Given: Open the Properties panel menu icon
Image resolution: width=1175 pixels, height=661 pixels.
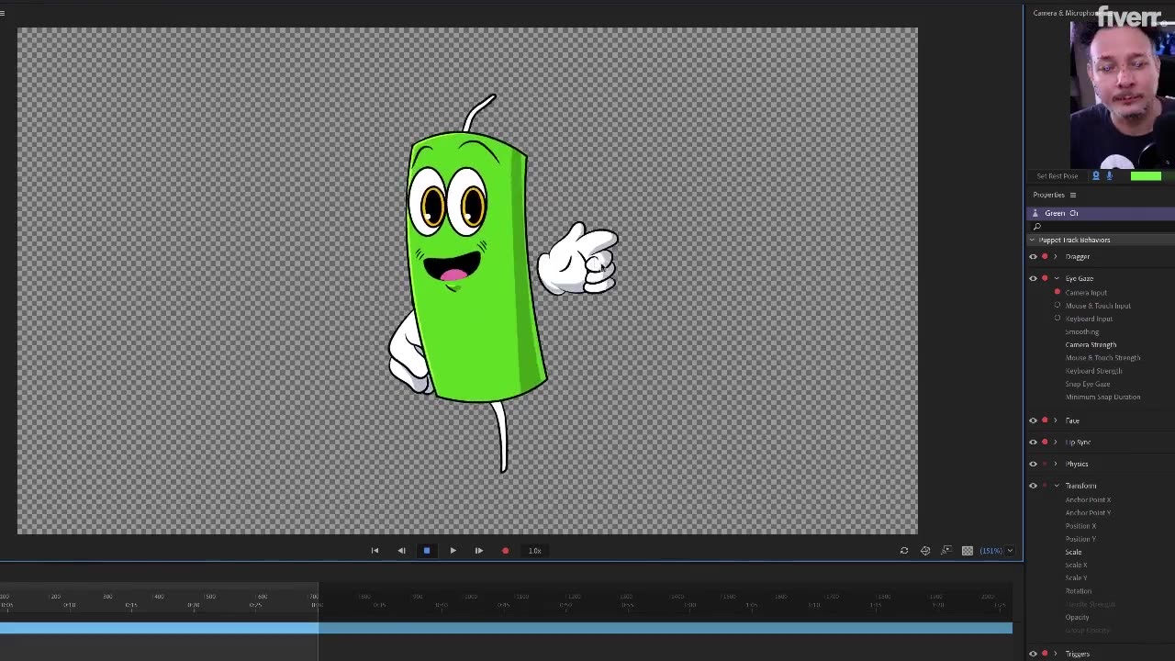Looking at the screenshot, I should (1072, 195).
